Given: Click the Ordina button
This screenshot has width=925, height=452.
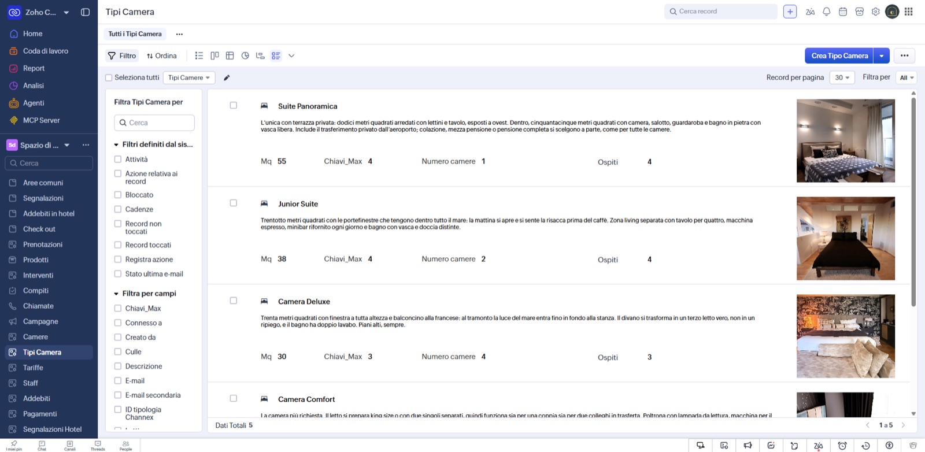Looking at the screenshot, I should coord(162,55).
